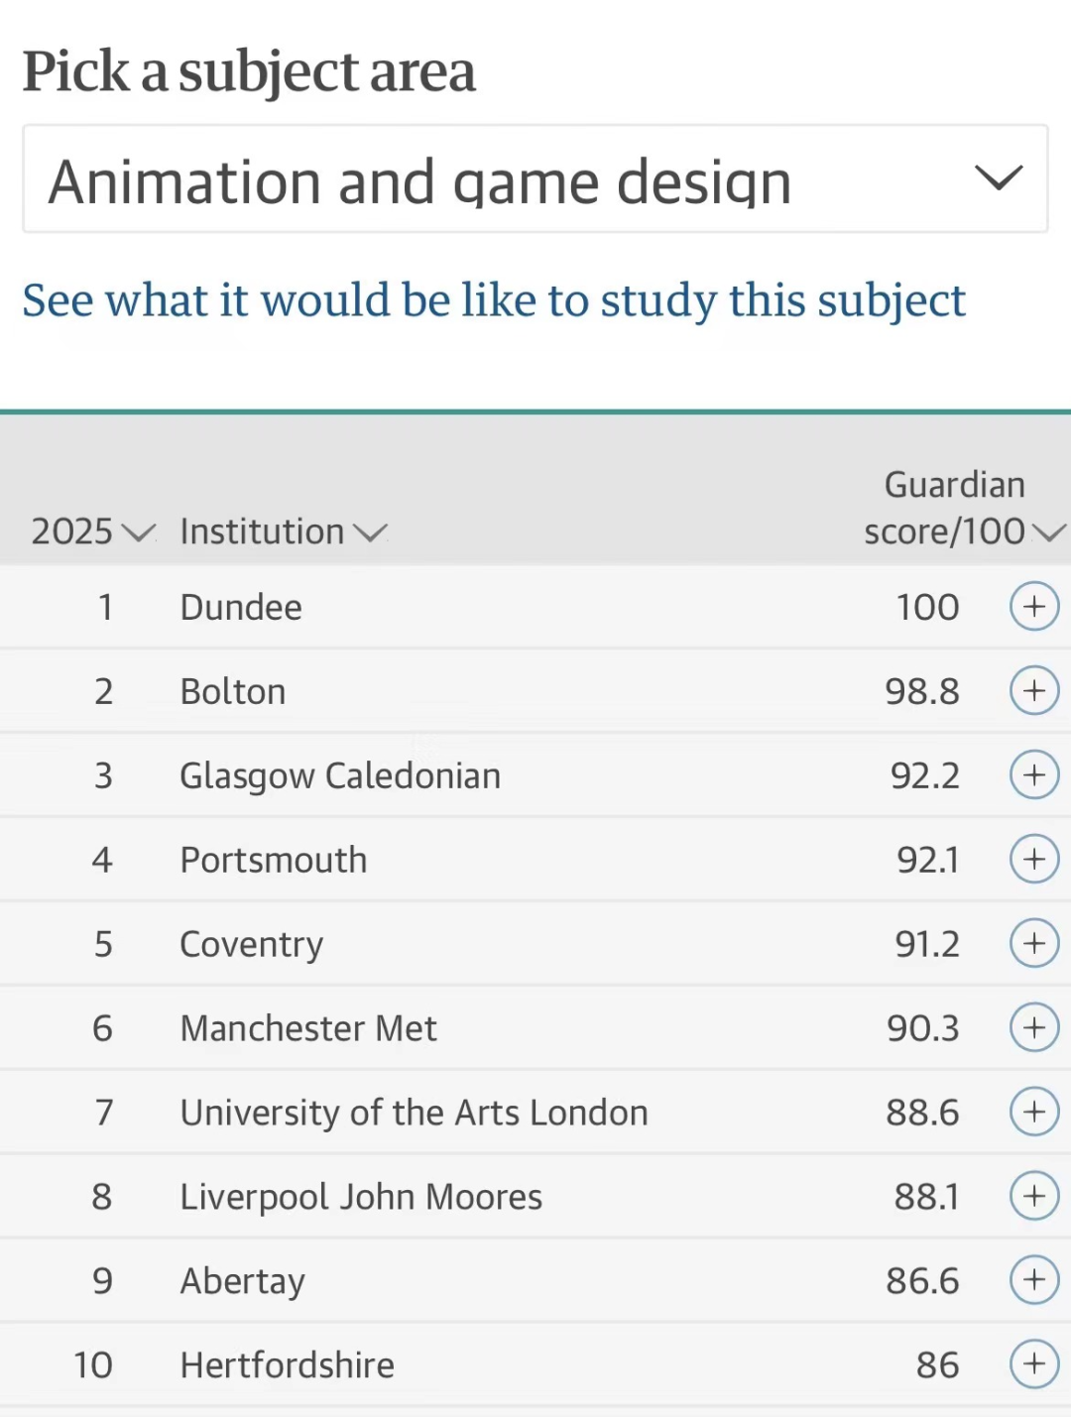Select the Dundee institution name
This screenshot has height=1417, width=1071.
pos(241,607)
